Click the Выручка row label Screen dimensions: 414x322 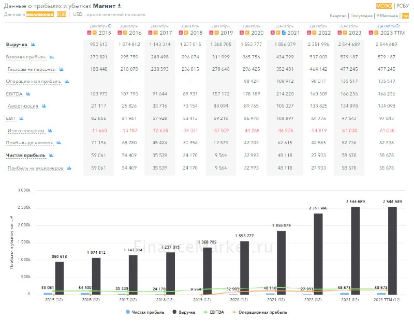click(17, 44)
